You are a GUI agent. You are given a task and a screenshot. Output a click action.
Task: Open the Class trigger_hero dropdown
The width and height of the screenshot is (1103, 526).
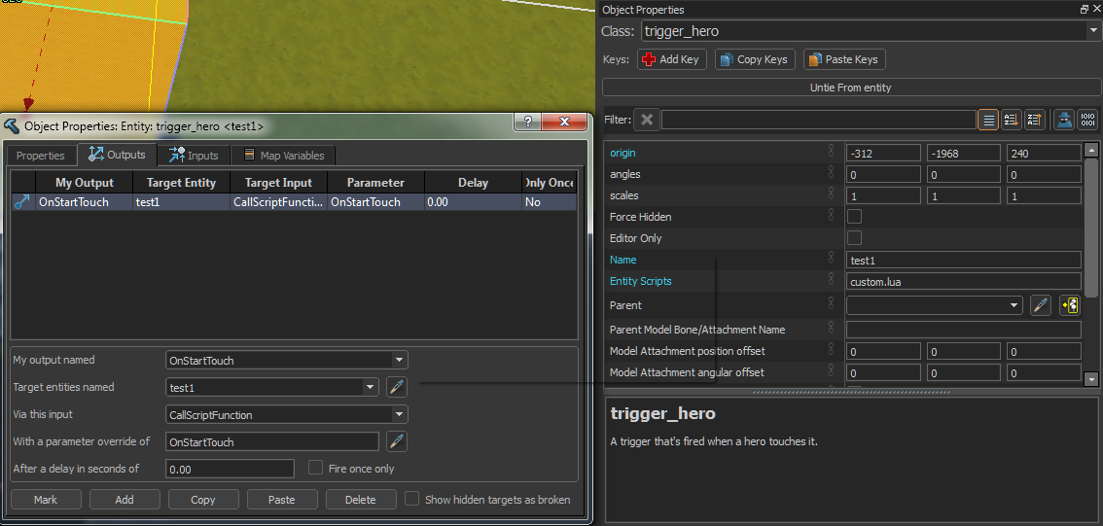[1092, 31]
